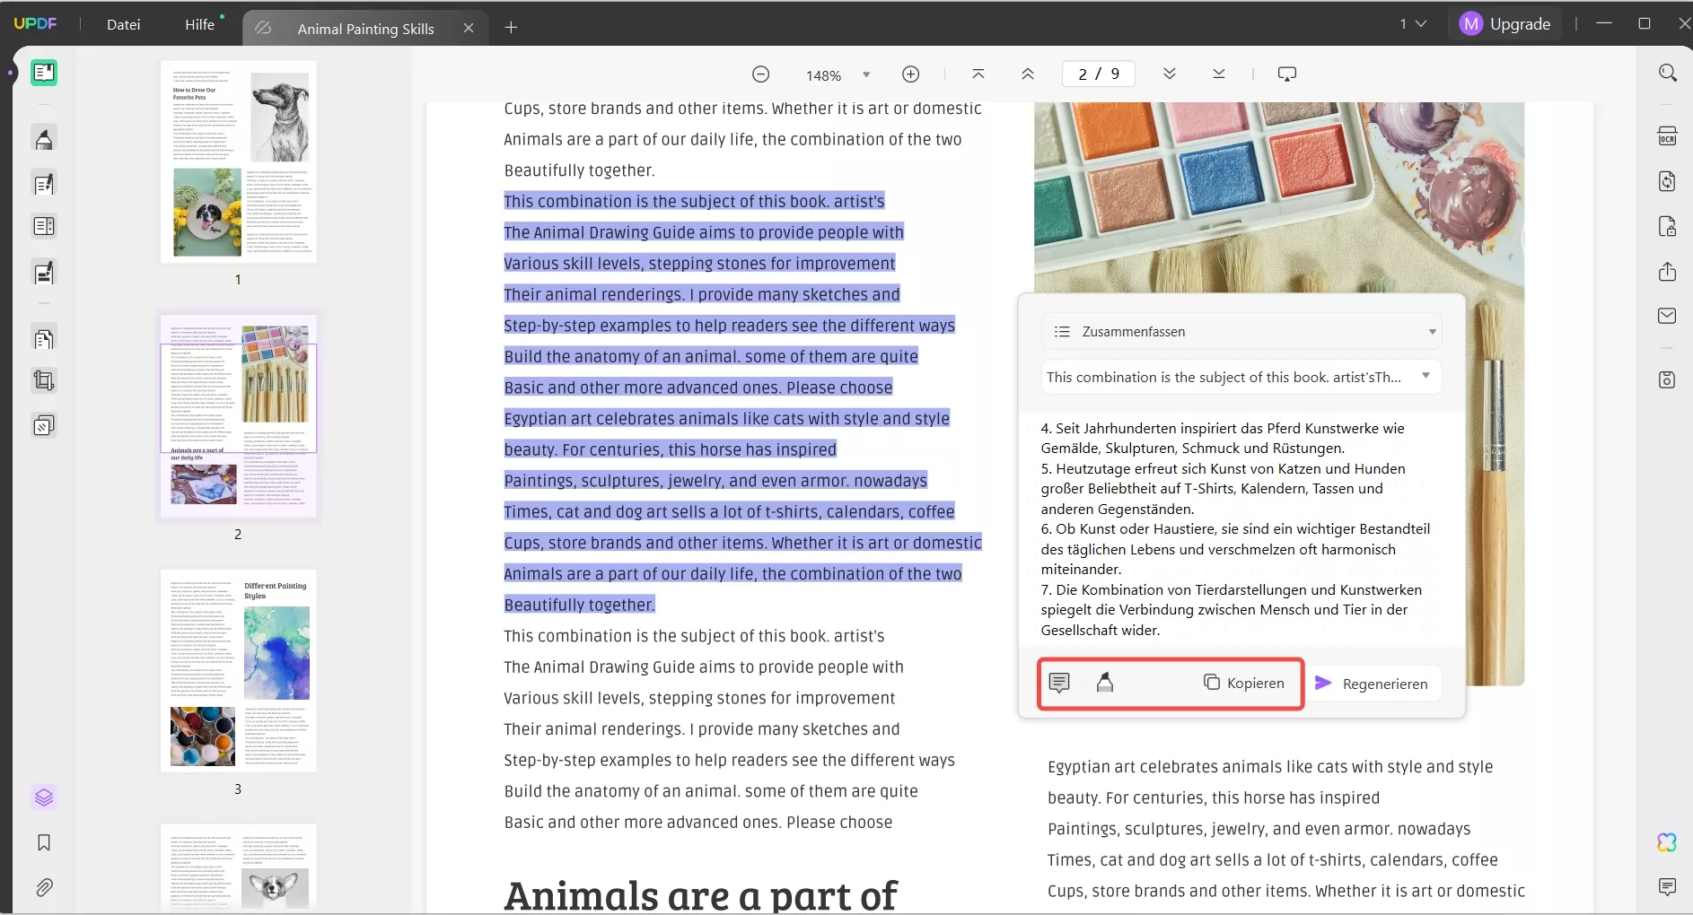The height and width of the screenshot is (915, 1693).
Task: Go to next page arrow
Action: pos(1169,74)
